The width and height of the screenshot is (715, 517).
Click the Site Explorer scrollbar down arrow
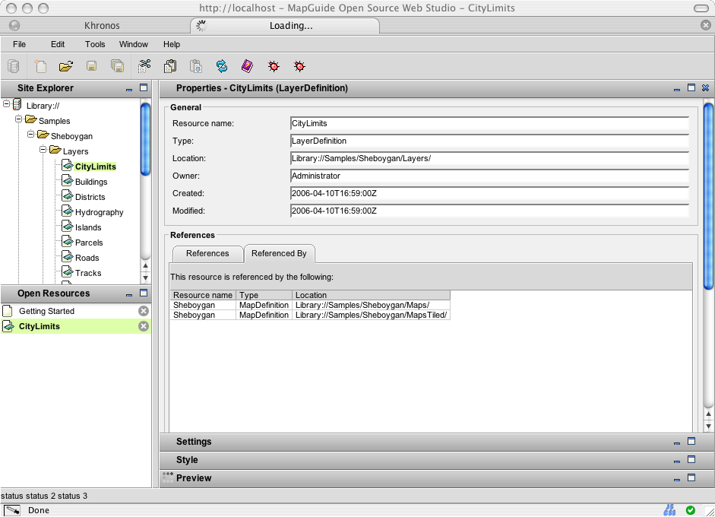(146, 278)
